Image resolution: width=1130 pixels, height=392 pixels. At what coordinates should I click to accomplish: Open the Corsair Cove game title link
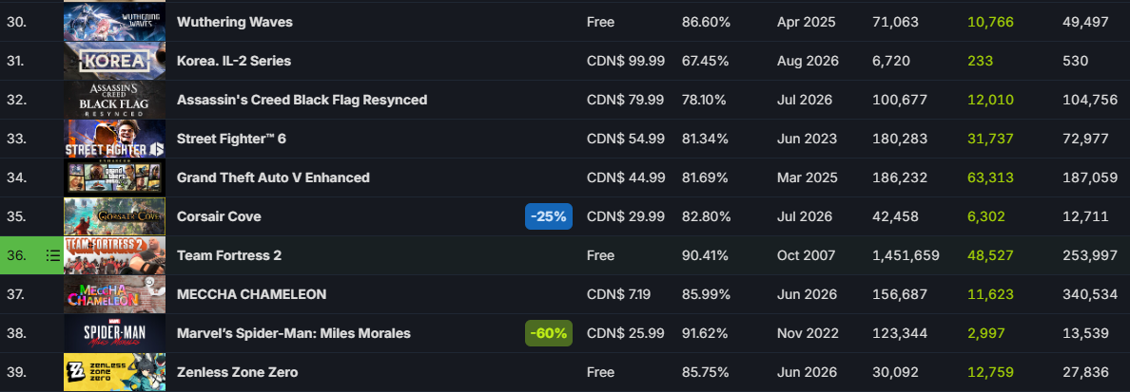pos(219,216)
